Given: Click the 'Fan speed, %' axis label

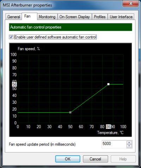Looking at the screenshot, I should (x=29, y=49).
